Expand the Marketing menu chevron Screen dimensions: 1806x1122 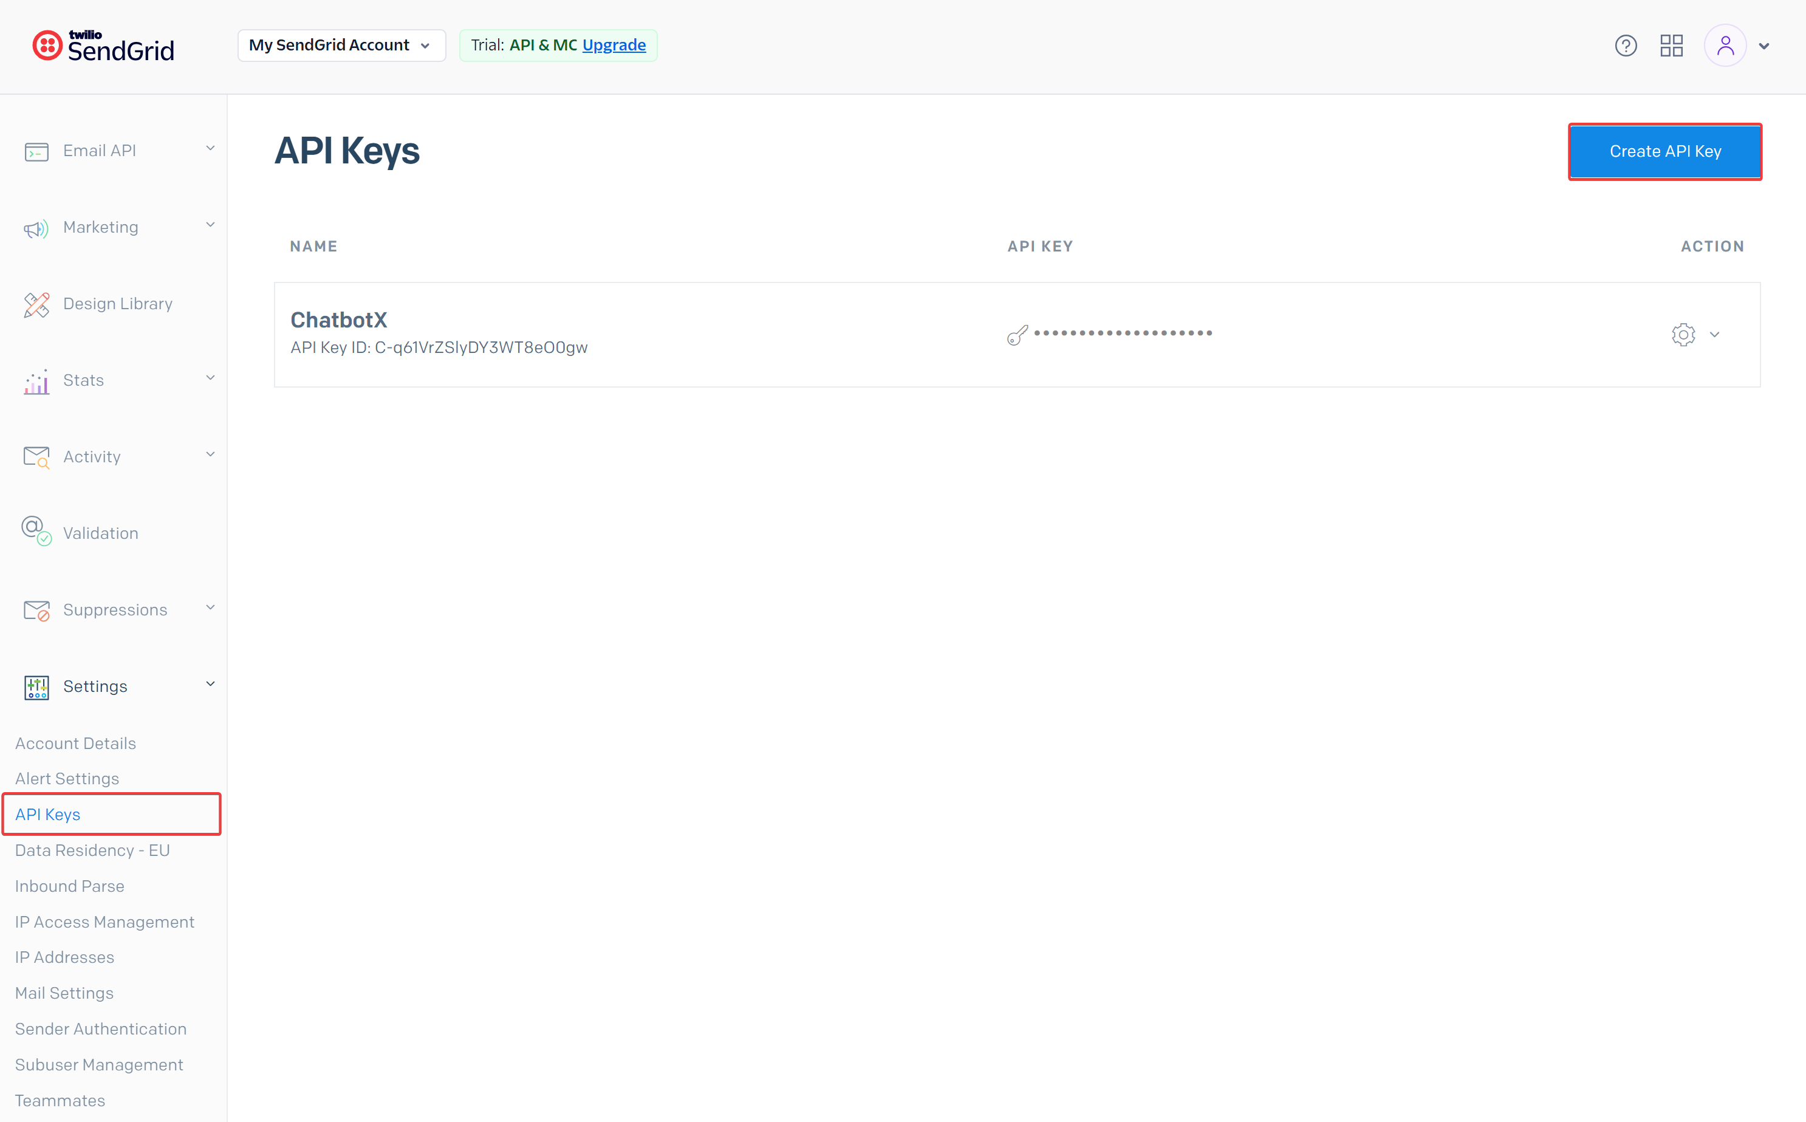point(211,225)
